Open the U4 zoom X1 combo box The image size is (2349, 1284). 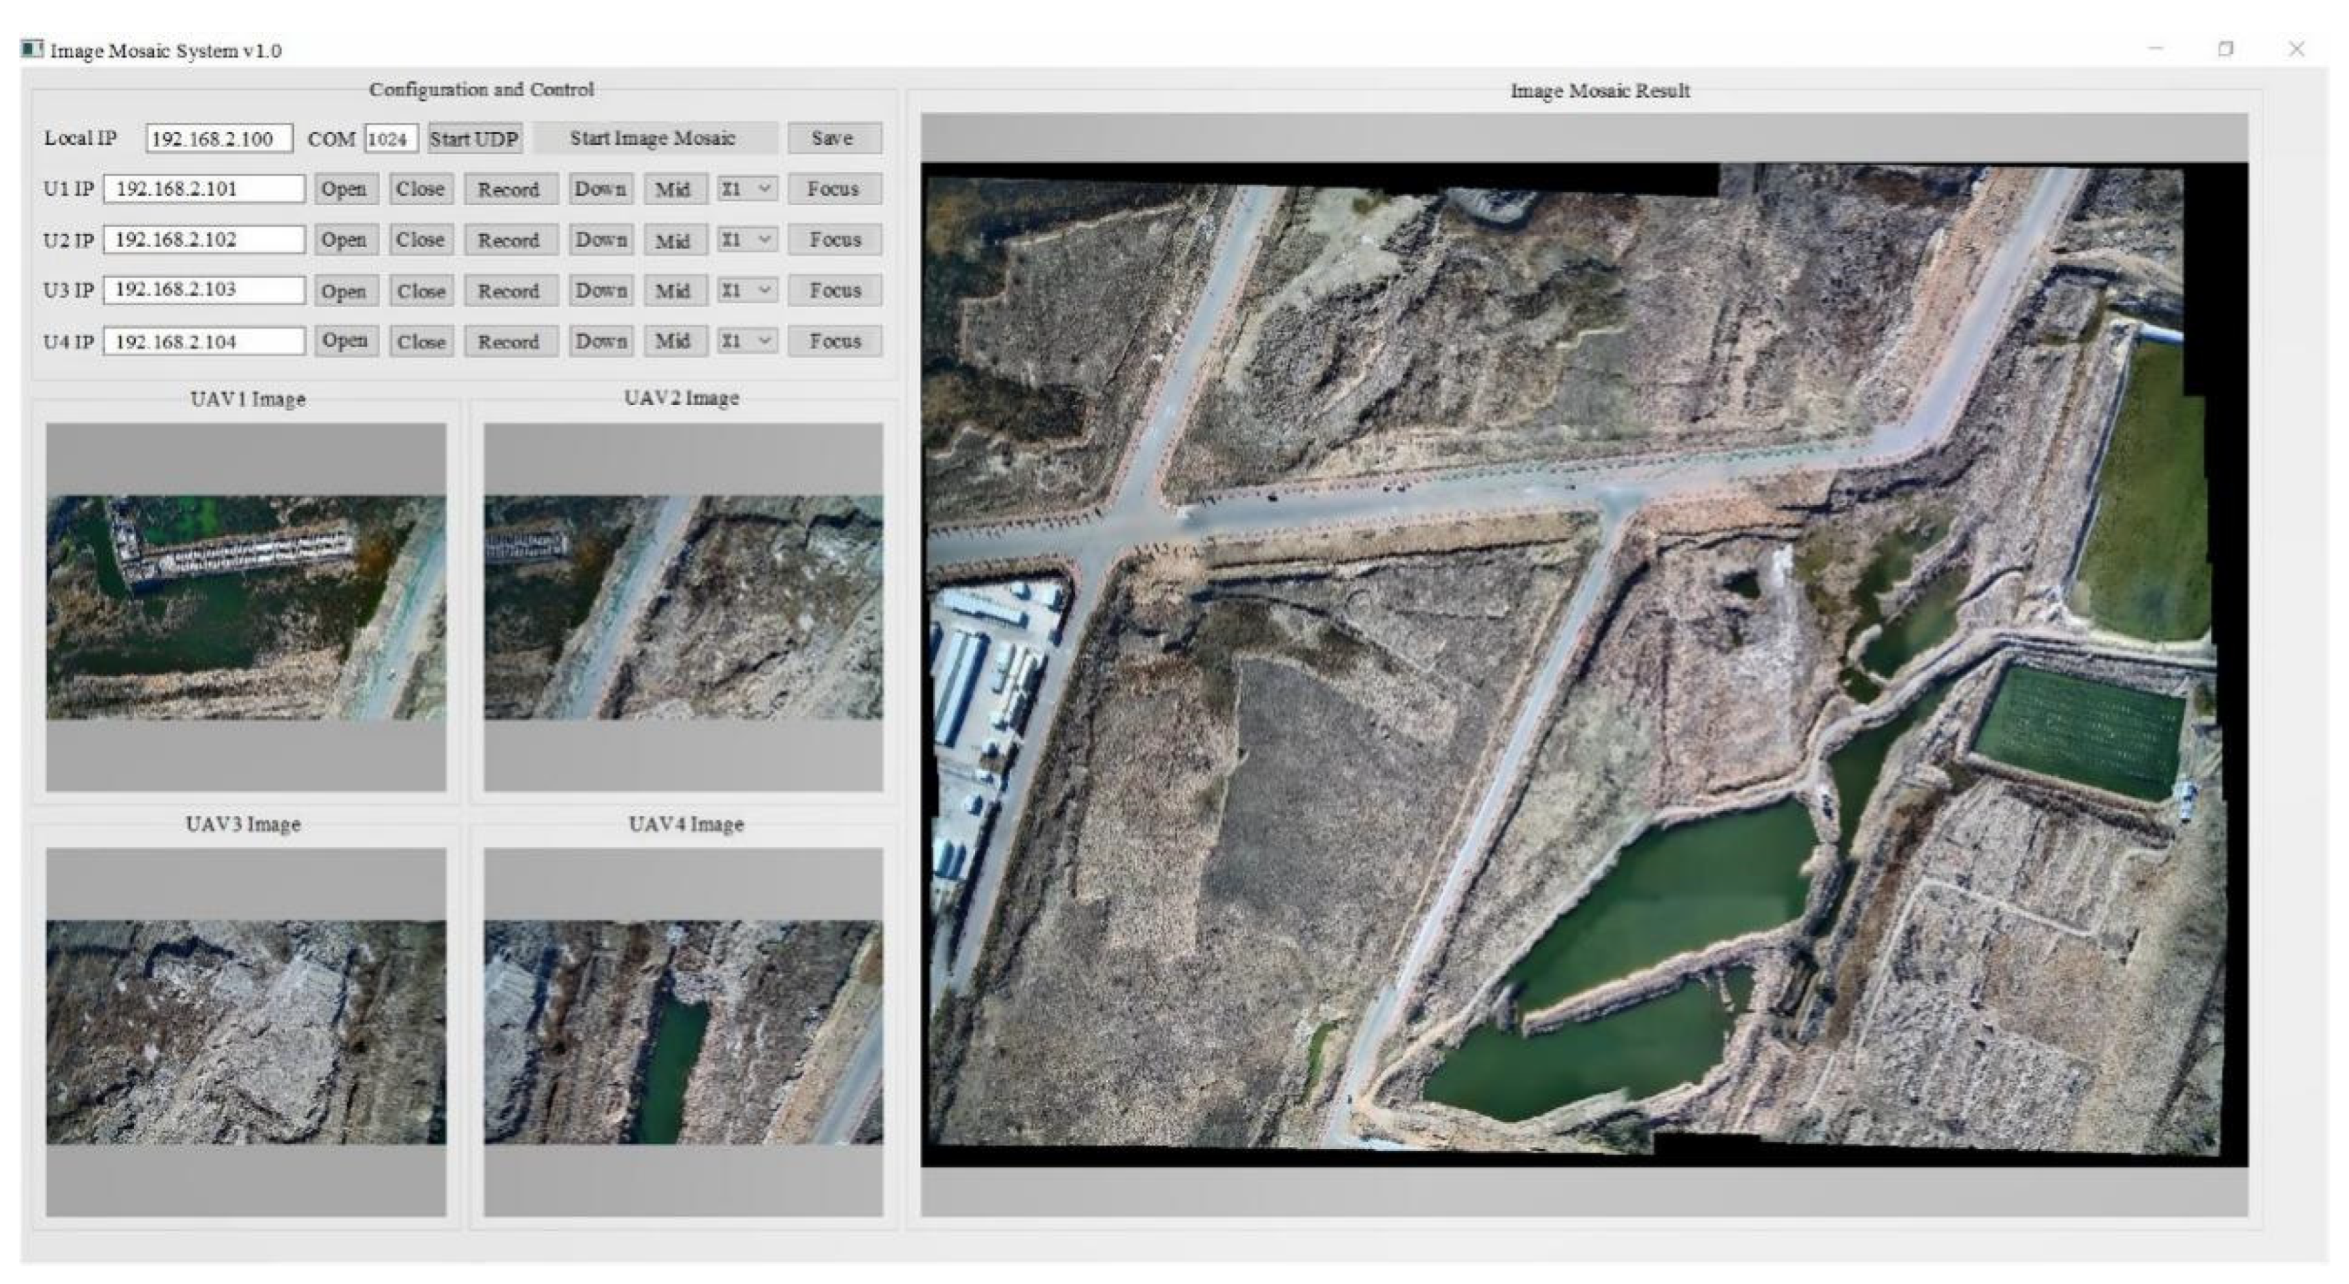coord(747,341)
